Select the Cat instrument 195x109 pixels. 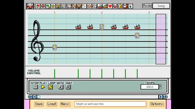tap(74, 6)
